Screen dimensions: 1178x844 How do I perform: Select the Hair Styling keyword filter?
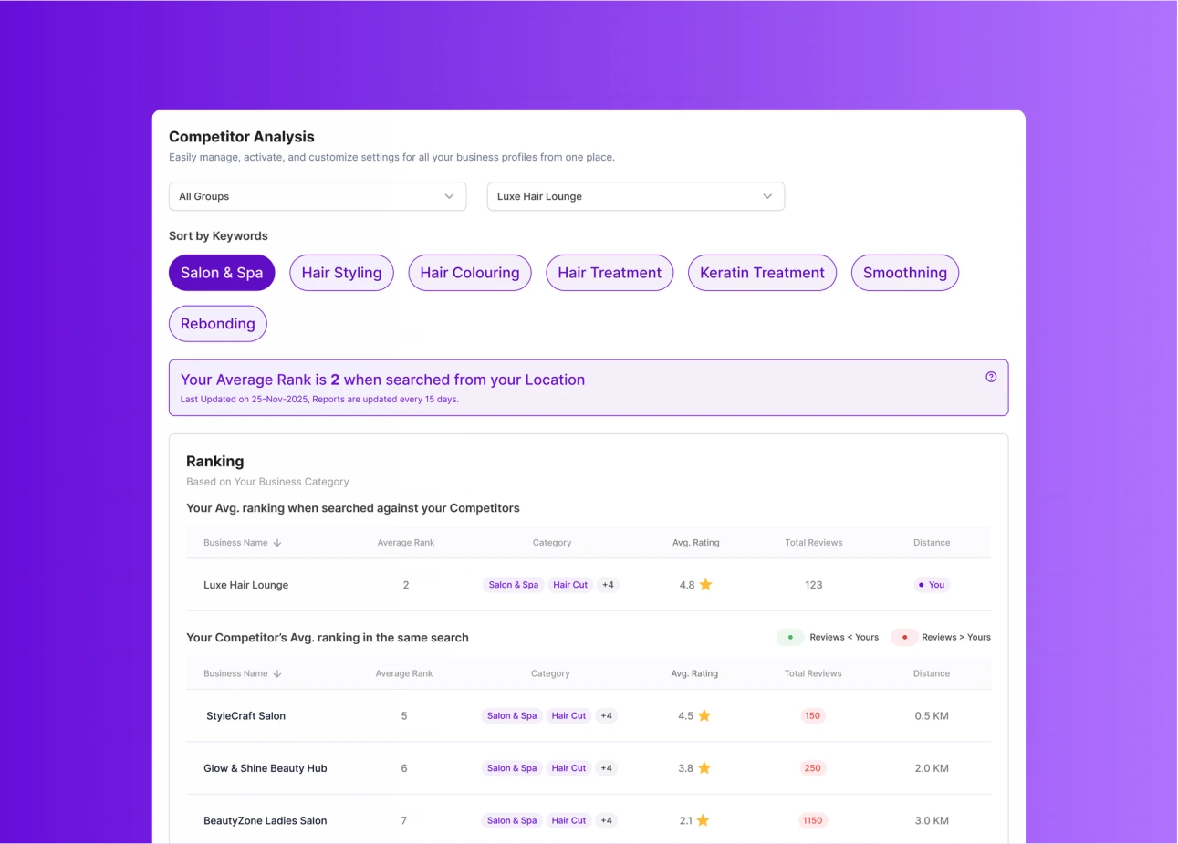[341, 273]
